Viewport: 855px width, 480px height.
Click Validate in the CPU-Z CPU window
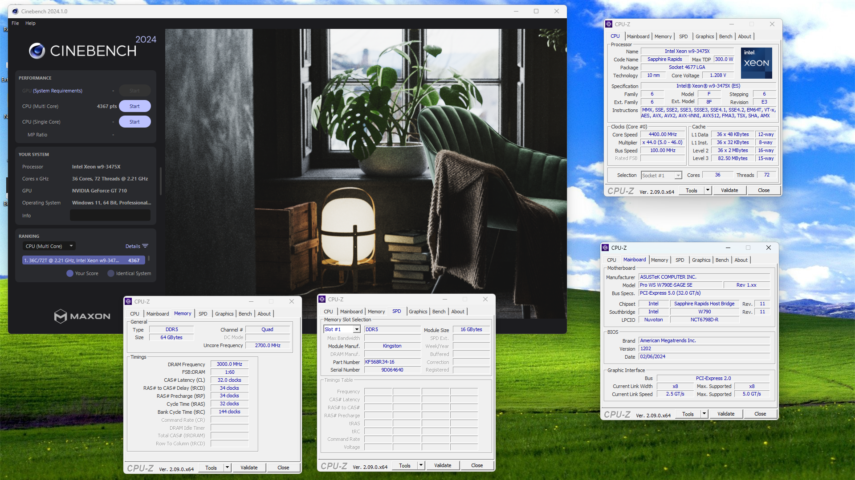click(729, 190)
